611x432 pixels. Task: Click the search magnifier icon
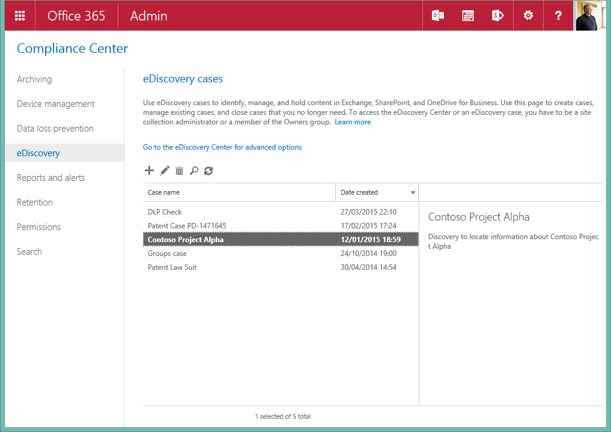click(193, 171)
